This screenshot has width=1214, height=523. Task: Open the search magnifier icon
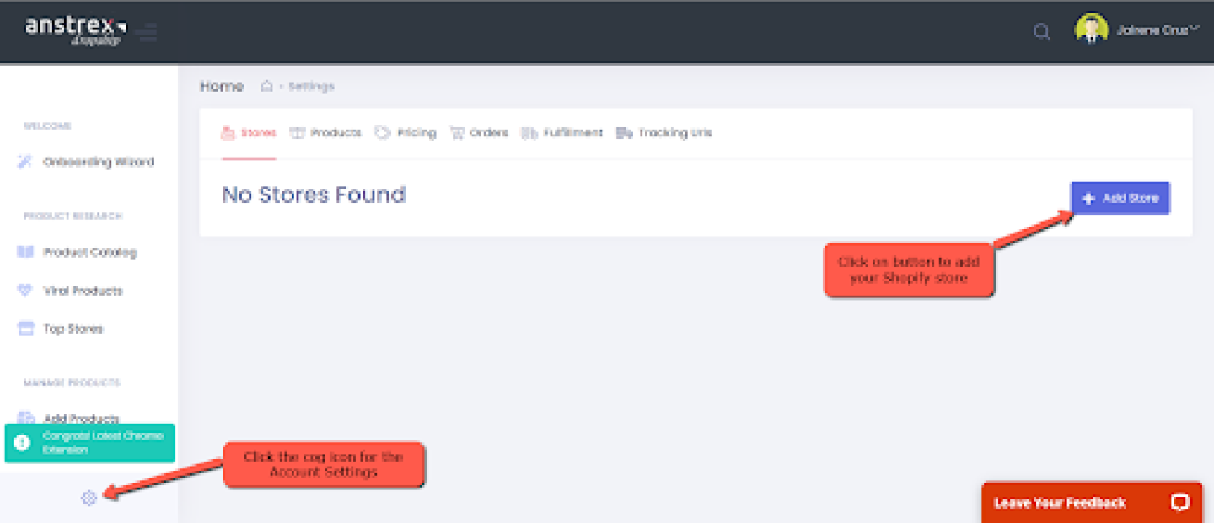(x=1042, y=32)
